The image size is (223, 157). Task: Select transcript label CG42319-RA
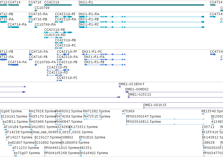click(x=66, y=19)
